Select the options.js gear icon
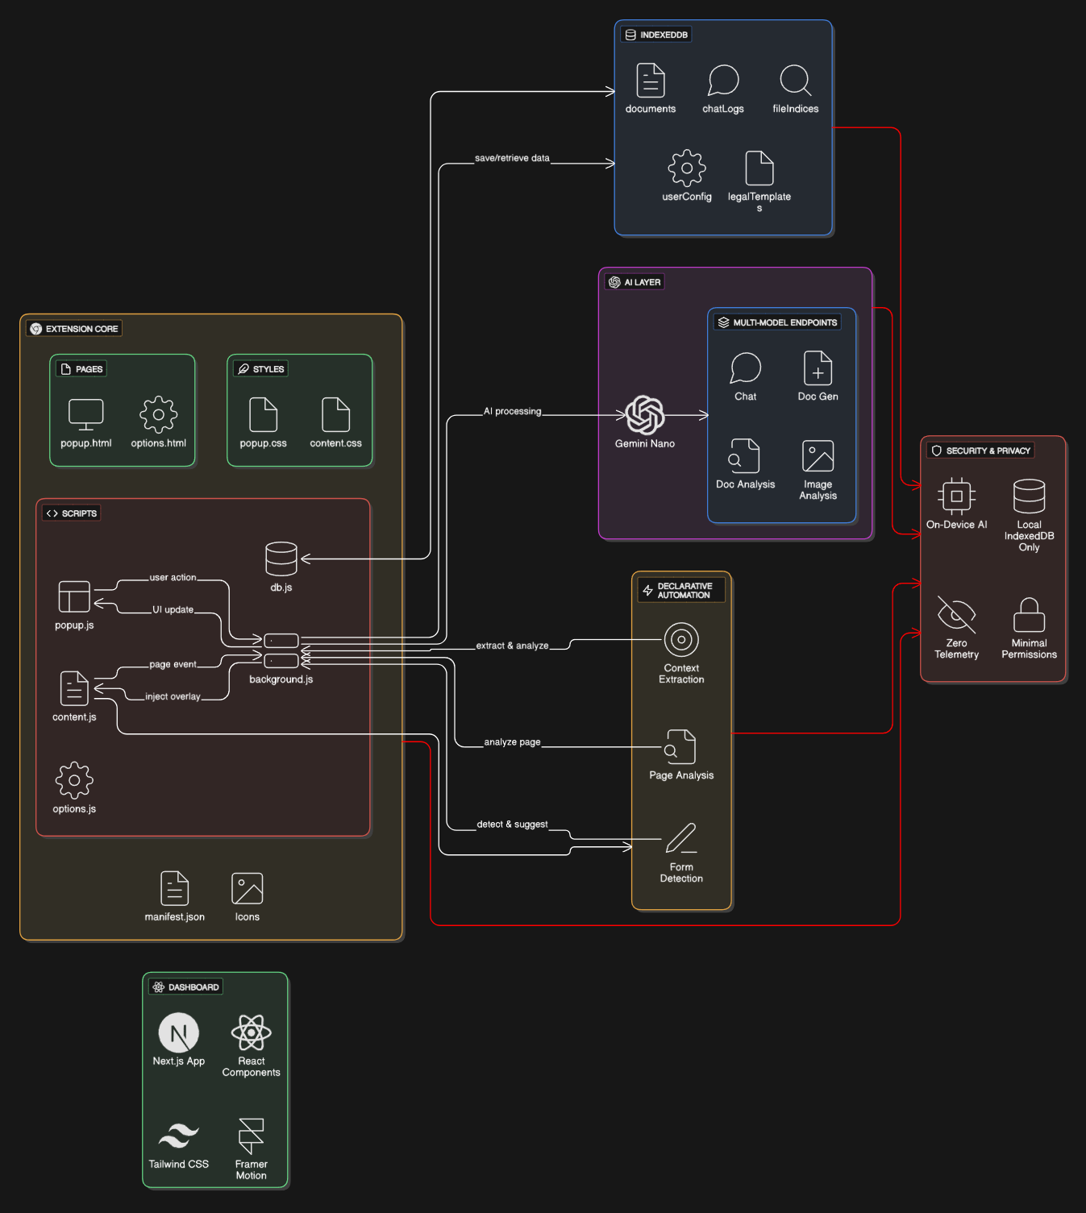Screen dimensions: 1086x1213 point(74,781)
